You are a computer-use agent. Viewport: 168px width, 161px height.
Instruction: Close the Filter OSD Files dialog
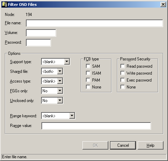163,5
